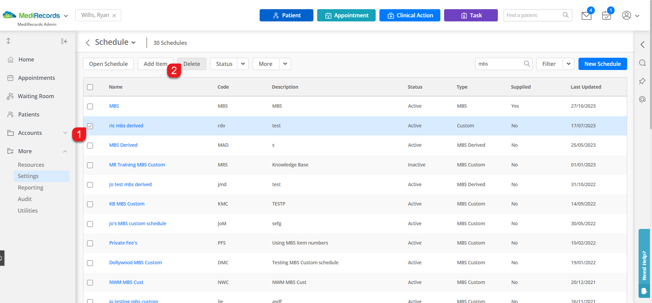
Task: Open the mail inbox icon
Action: (586, 16)
